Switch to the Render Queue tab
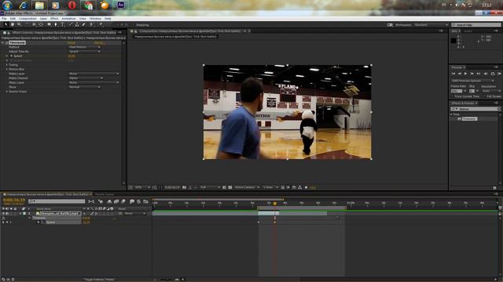The width and height of the screenshot is (503, 282). coord(105,194)
